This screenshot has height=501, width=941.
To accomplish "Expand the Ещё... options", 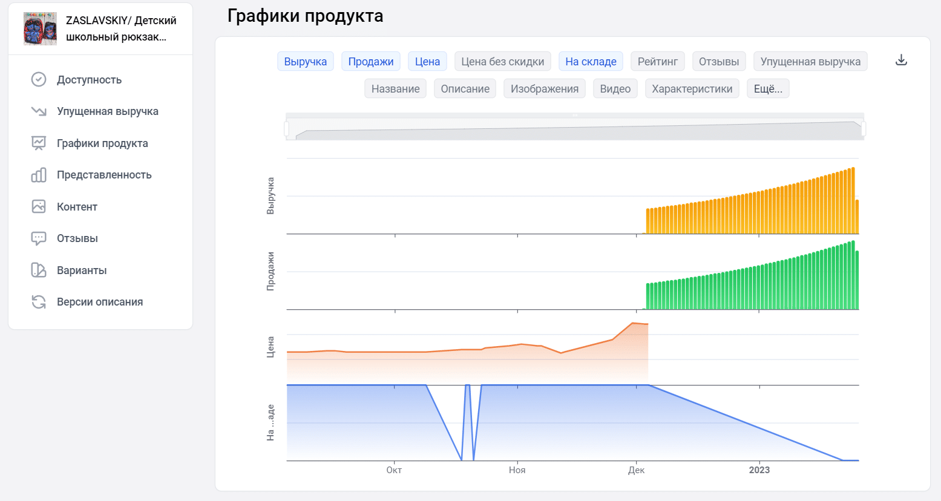I will point(767,88).
